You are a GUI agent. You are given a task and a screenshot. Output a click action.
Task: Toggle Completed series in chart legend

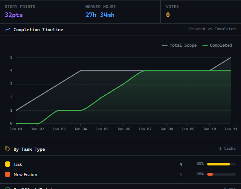[217, 45]
